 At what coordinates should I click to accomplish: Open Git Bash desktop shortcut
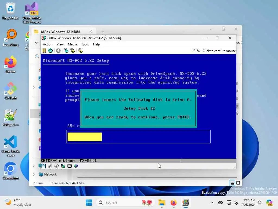11,91
